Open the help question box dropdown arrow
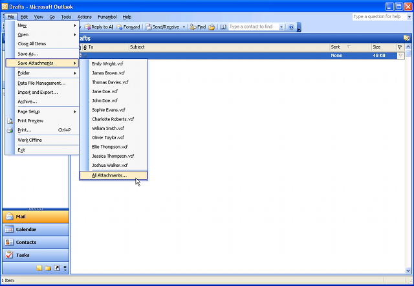Screen dimensions: 414x286 [x=409, y=17]
